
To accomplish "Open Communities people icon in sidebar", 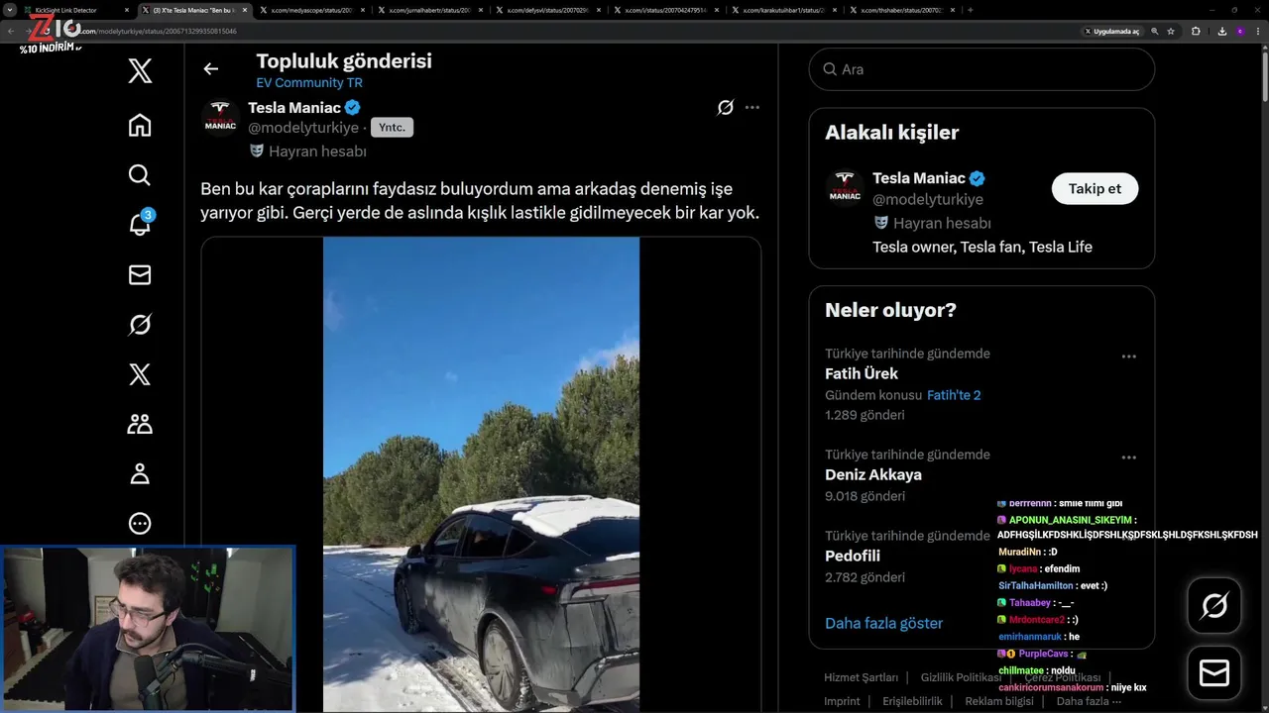I will pos(140,424).
